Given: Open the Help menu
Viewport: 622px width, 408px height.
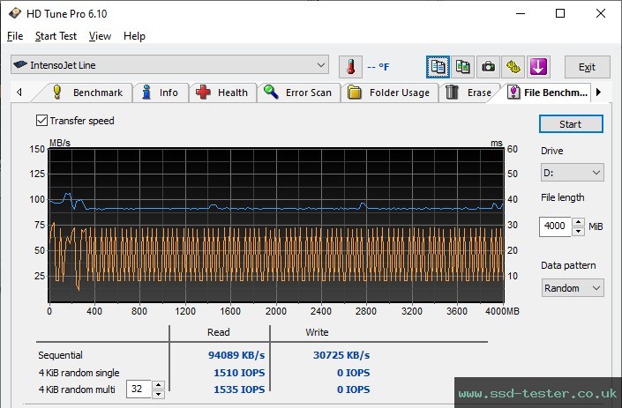Looking at the screenshot, I should click(x=134, y=36).
